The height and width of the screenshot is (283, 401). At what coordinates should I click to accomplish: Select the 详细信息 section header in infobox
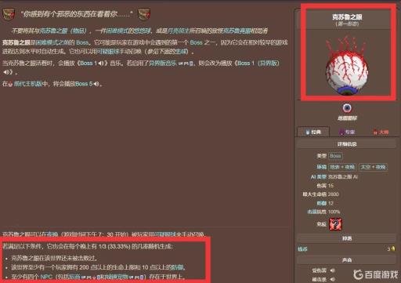(347, 144)
